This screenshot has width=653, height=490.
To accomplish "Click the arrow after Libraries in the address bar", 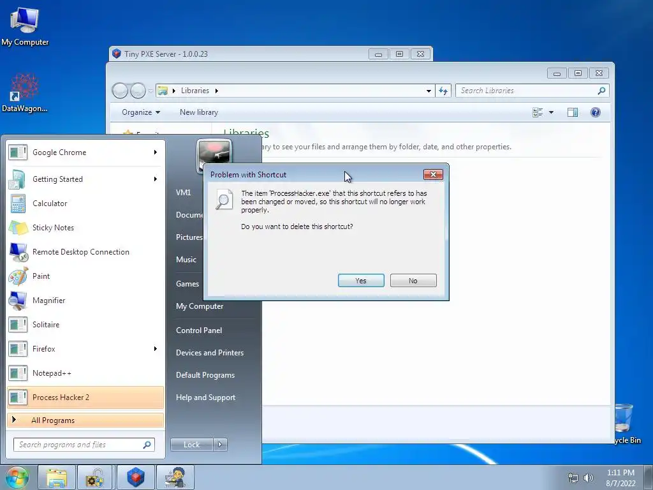I will click(x=217, y=91).
